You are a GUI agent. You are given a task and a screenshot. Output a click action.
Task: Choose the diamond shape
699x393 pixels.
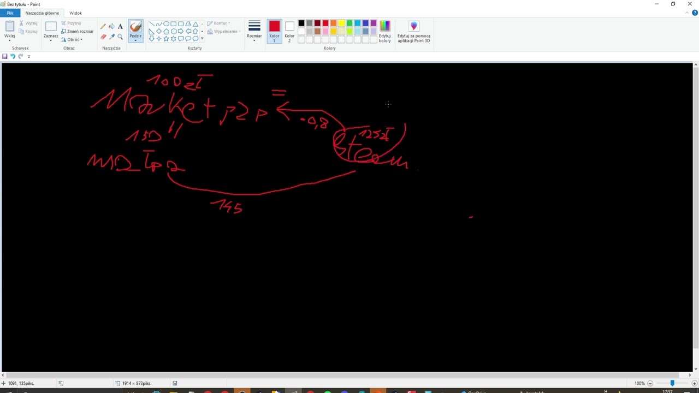(159, 31)
